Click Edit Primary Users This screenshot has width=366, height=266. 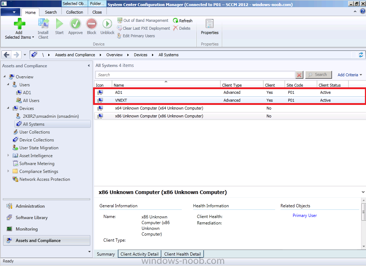click(x=136, y=36)
